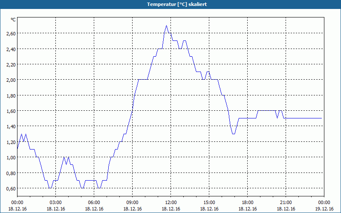This screenshot has width=341, height=213.
Task: Click the 1,00 y-axis label
Action: pyautogui.click(x=11, y=158)
